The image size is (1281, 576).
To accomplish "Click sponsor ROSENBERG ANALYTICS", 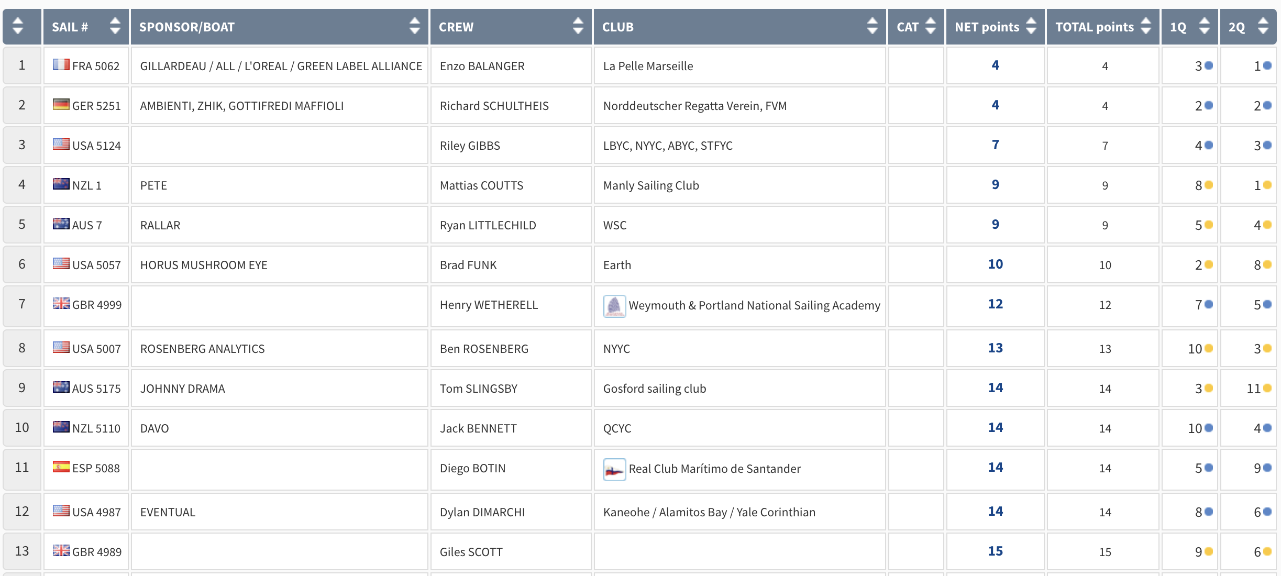I will [x=202, y=349].
